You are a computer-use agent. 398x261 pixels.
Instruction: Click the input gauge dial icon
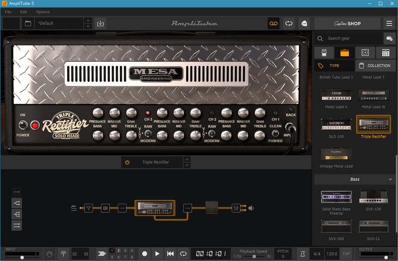click(49, 254)
